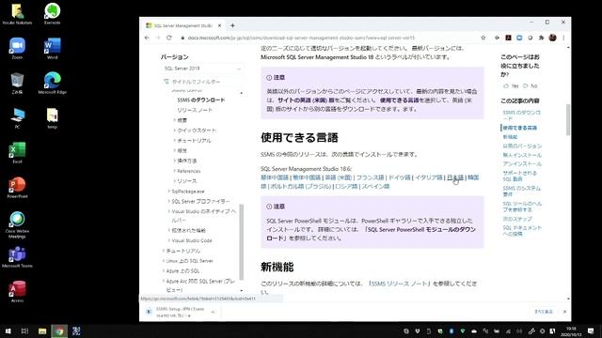The image size is (602, 338).
Task: Jump to アンインストール in article contents
Action: point(522,164)
